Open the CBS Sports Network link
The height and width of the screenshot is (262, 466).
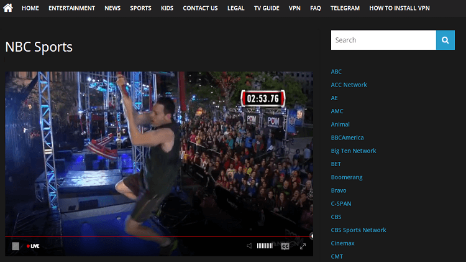point(359,230)
